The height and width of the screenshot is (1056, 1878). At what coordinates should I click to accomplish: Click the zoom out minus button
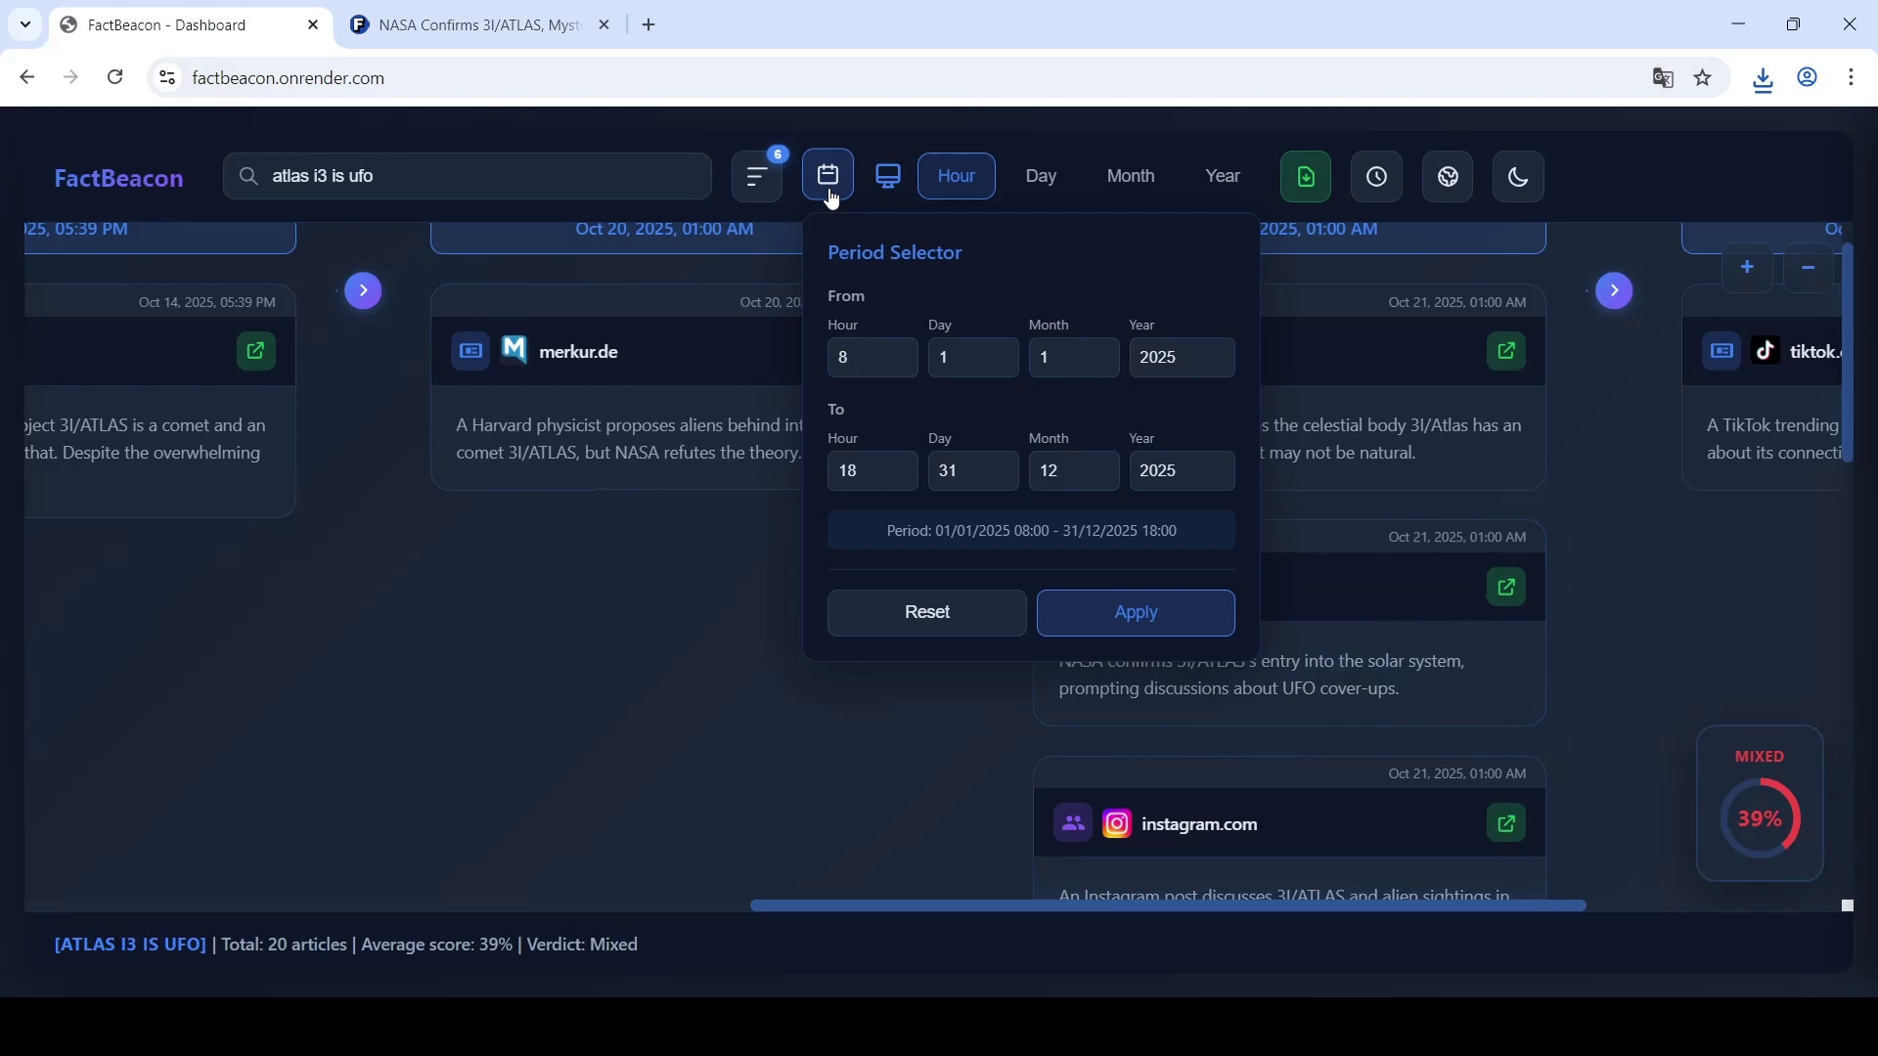1808,267
